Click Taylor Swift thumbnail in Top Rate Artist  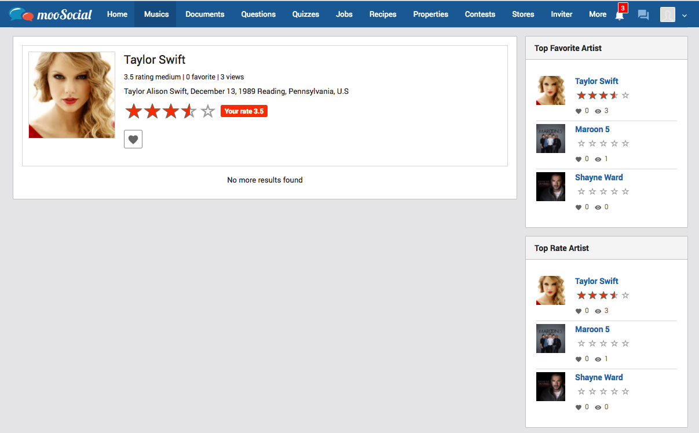tap(551, 290)
